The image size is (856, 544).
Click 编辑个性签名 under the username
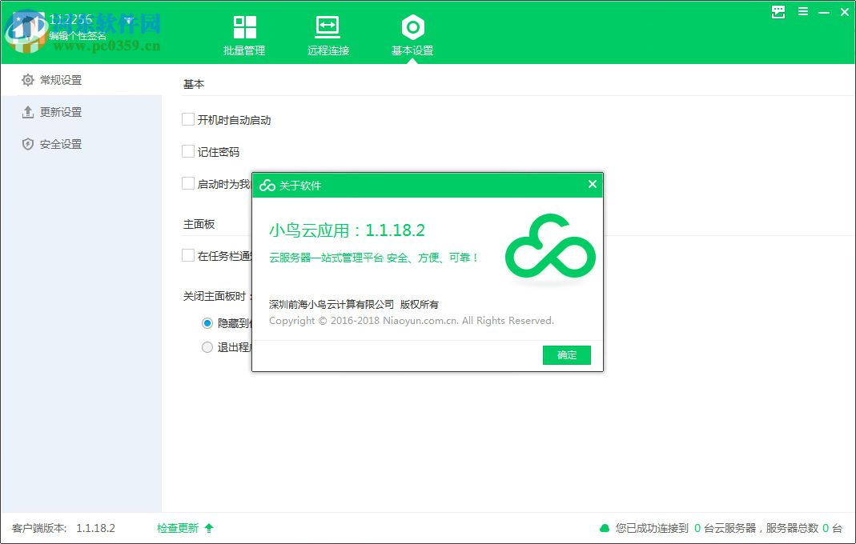tap(78, 36)
